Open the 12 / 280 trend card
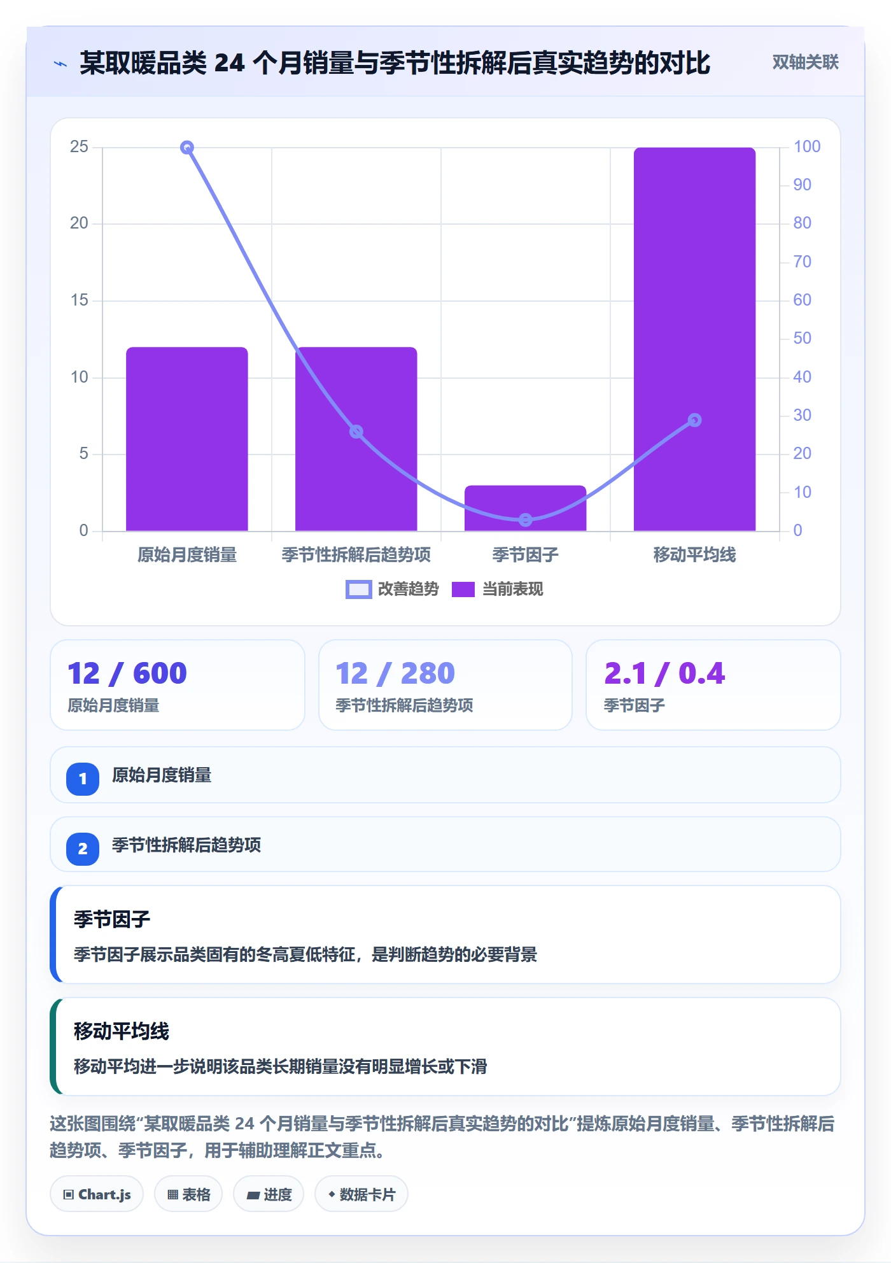Viewport: 891px width, 1263px height. pos(445,685)
